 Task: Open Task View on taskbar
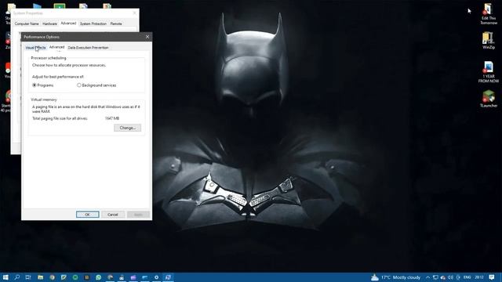pos(28,277)
